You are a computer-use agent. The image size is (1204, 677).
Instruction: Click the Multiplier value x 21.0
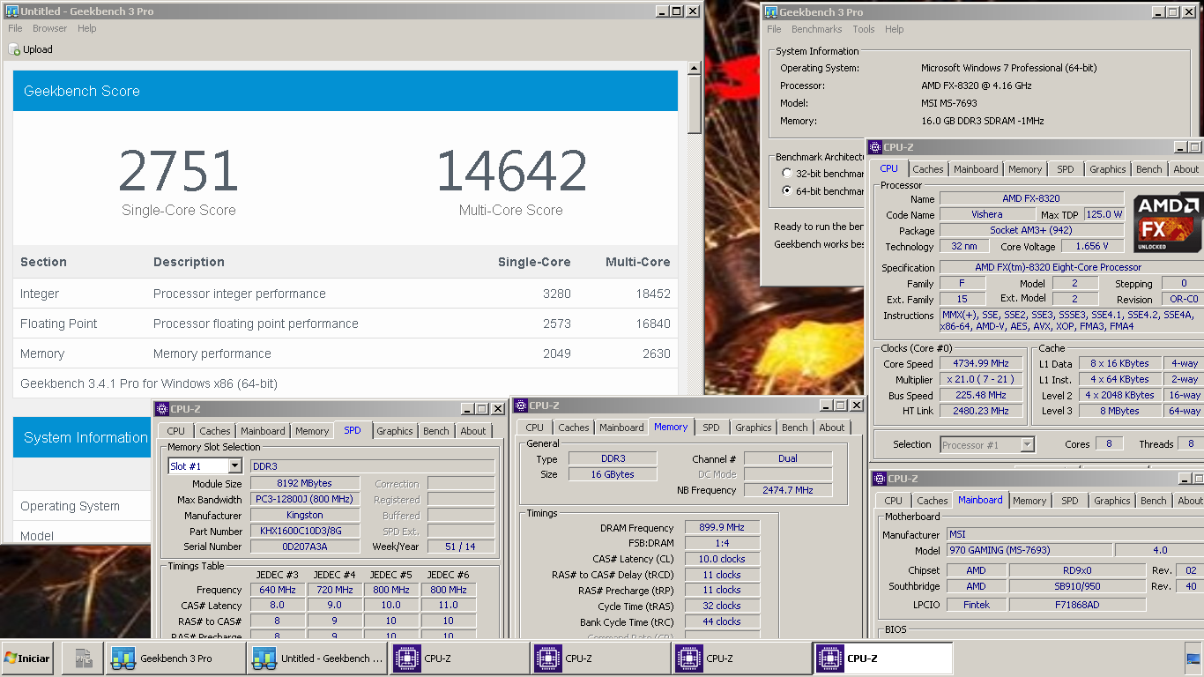[x=980, y=379]
